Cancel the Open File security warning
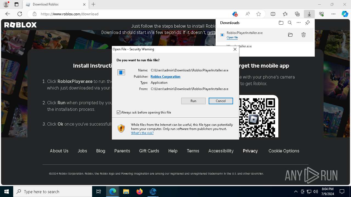 pos(221,101)
